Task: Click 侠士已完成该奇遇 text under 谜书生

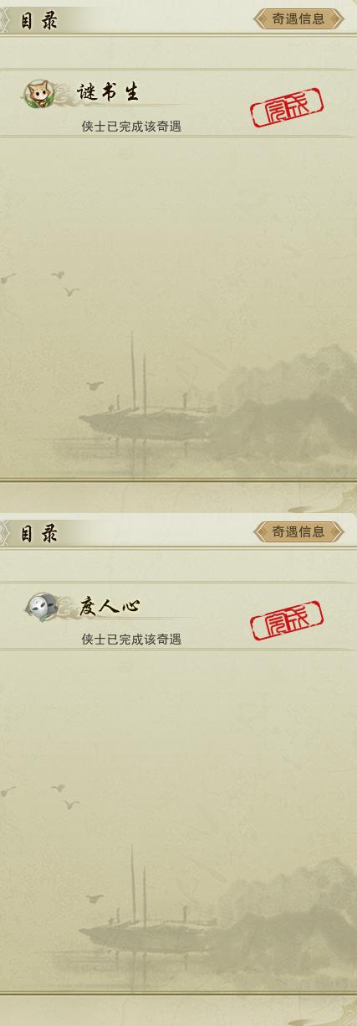Action: pos(131,127)
